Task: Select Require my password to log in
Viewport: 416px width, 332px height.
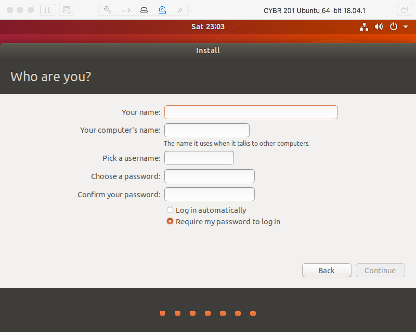Action: pos(170,221)
